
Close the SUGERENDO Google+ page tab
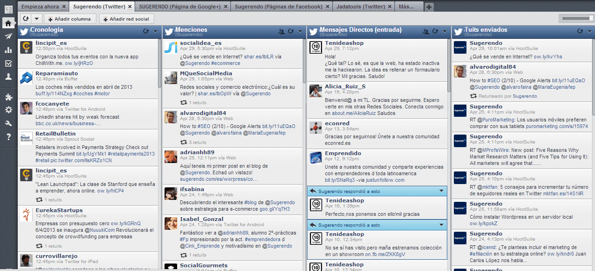[226, 7]
